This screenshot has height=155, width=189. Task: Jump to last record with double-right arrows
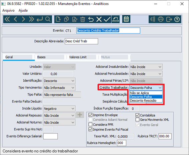click(x=31, y=19)
